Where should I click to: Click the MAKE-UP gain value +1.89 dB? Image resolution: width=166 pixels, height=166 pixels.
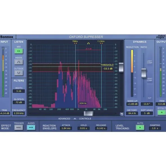coord(132,104)
